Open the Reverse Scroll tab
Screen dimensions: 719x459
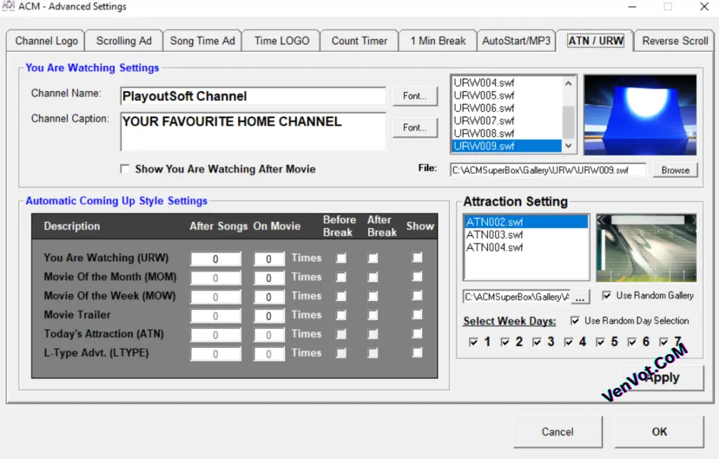pyautogui.click(x=673, y=41)
